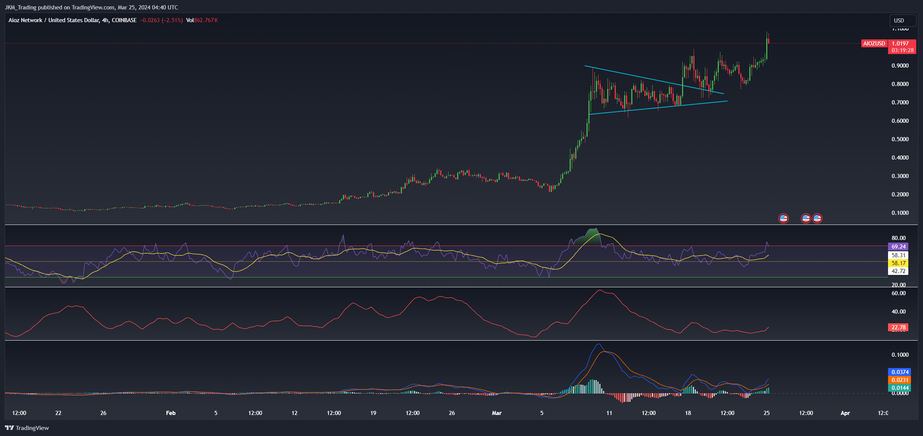Image resolution: width=923 pixels, height=436 pixels.
Task: Click the red 22.78 indicator value label
Action: [898, 327]
